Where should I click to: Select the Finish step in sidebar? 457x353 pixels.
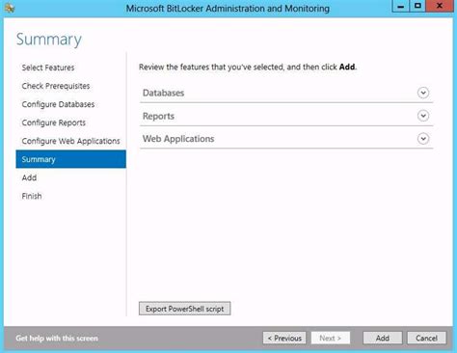tap(32, 196)
